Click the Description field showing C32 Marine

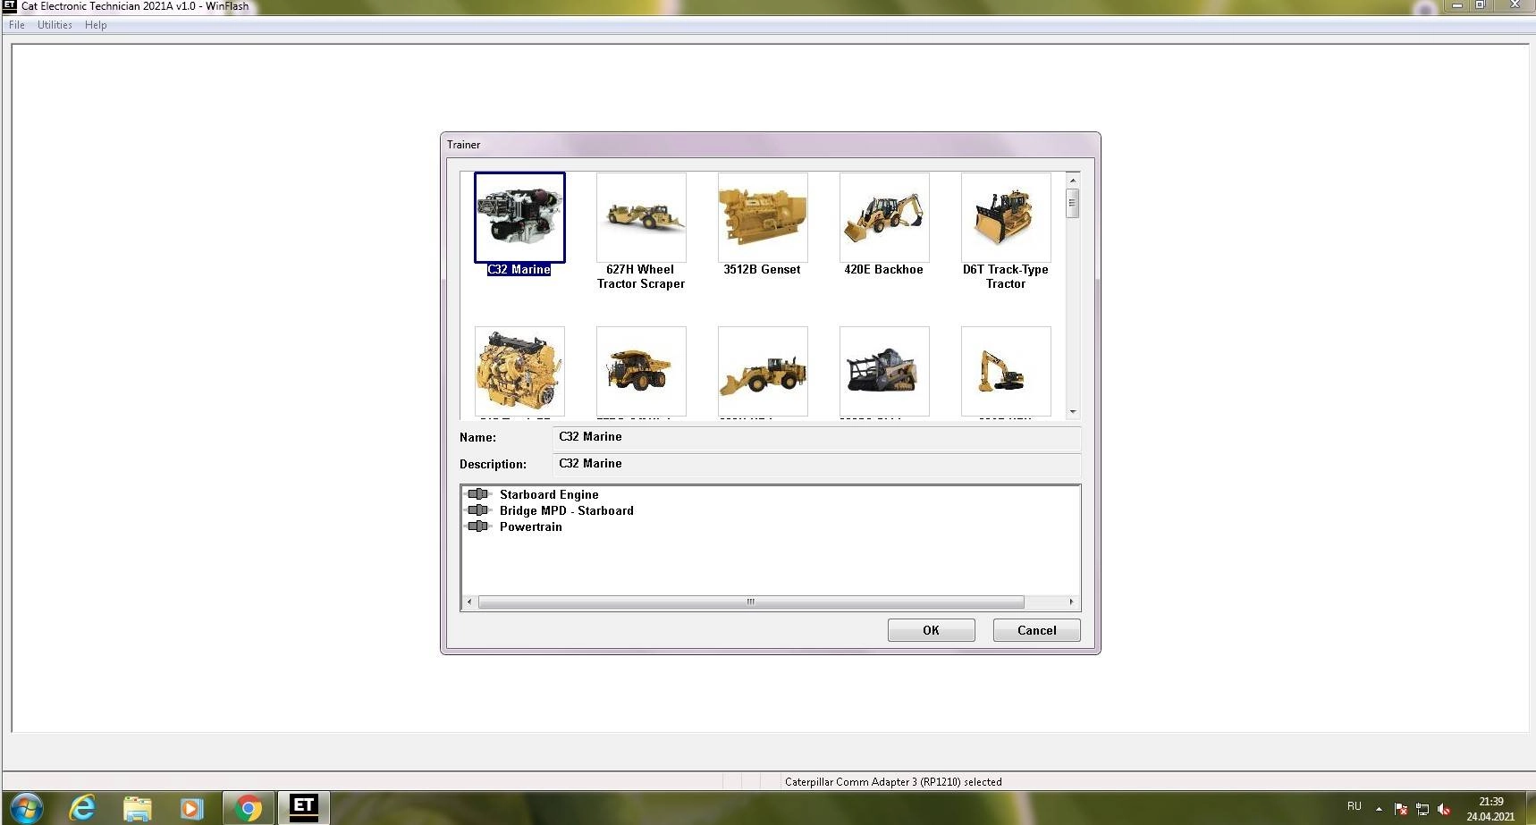(817, 464)
